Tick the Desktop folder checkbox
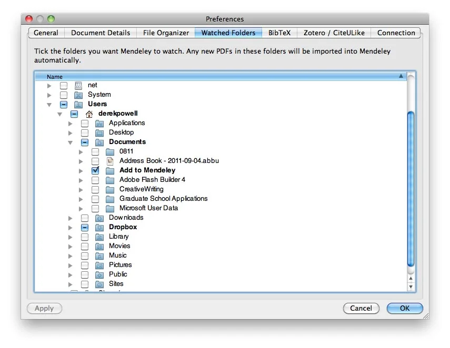 [85, 132]
